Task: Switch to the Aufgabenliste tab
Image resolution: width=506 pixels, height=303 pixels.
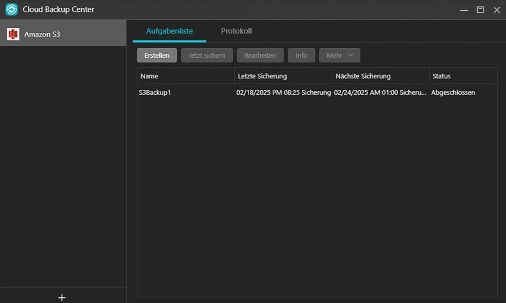Action: [170, 31]
